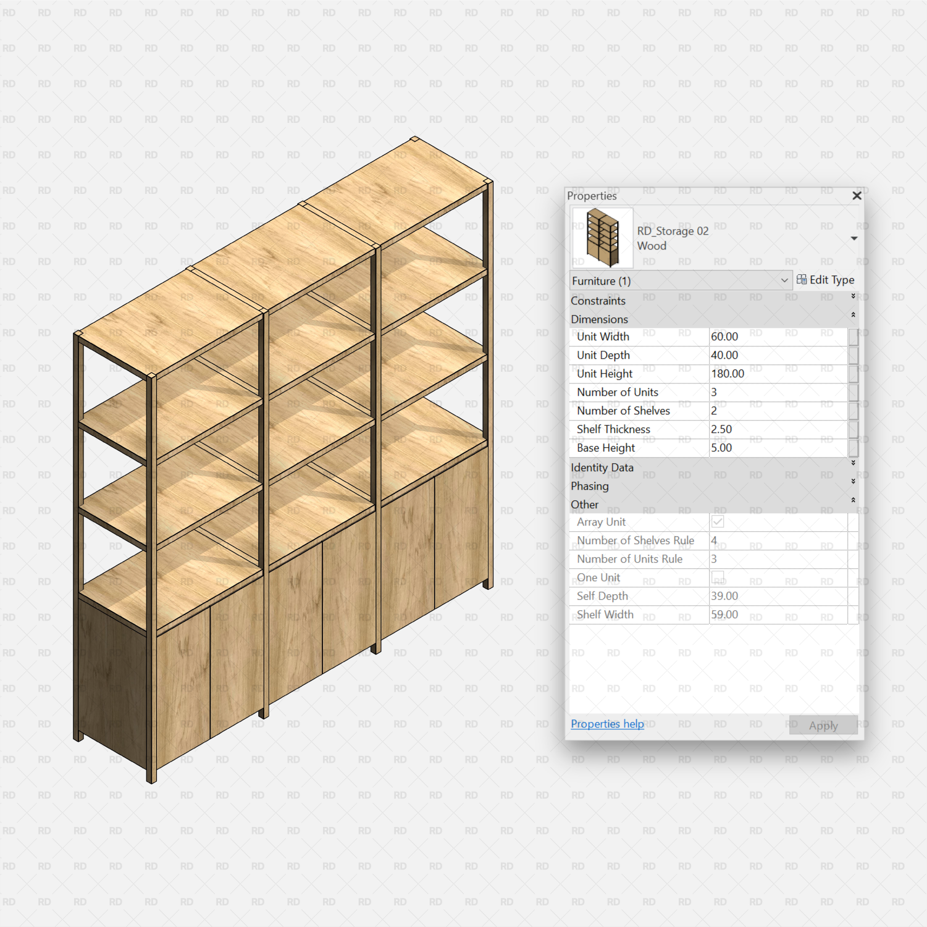Click the RD_Storage 02 preview thumbnail
Viewport: 927px width, 927px height.
(602, 237)
